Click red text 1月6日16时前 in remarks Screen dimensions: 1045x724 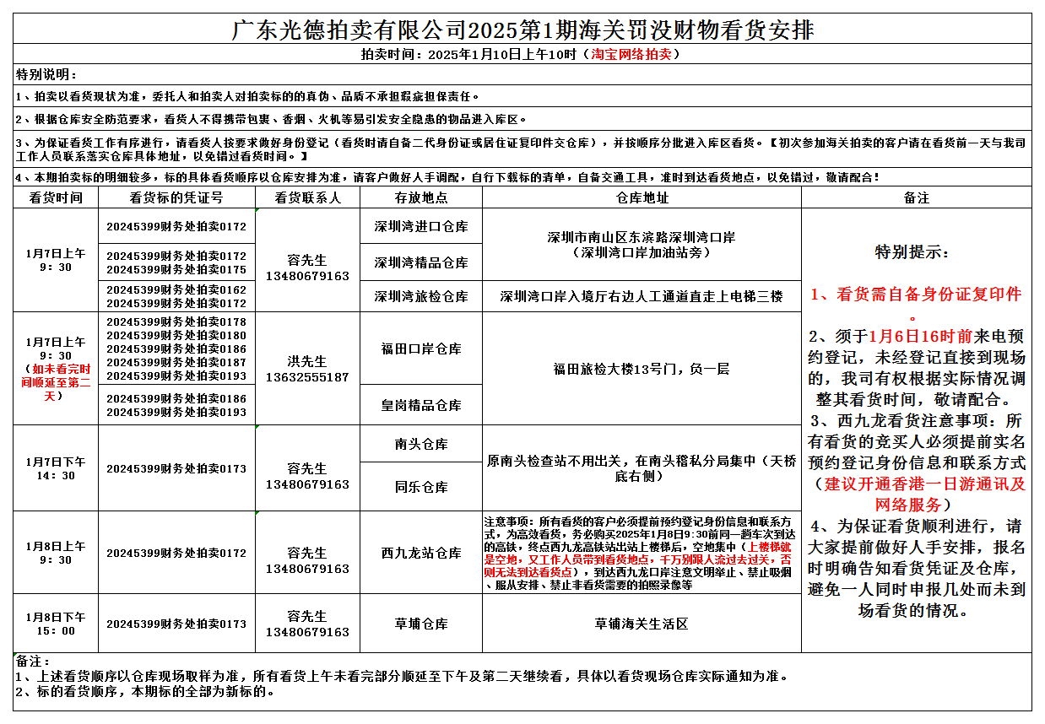click(920, 335)
